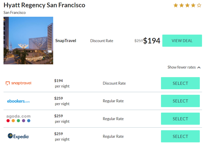Click the crossed-out $259 price

(139, 41)
